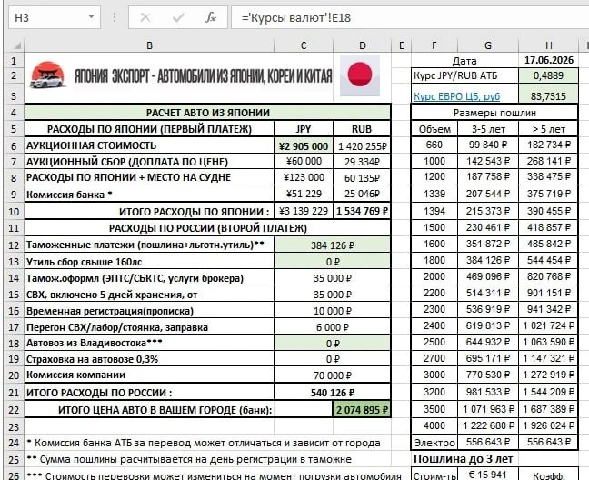The height and width of the screenshot is (480, 589).
Task: Click auction price cell ¥2 905 000
Action: [x=304, y=145]
